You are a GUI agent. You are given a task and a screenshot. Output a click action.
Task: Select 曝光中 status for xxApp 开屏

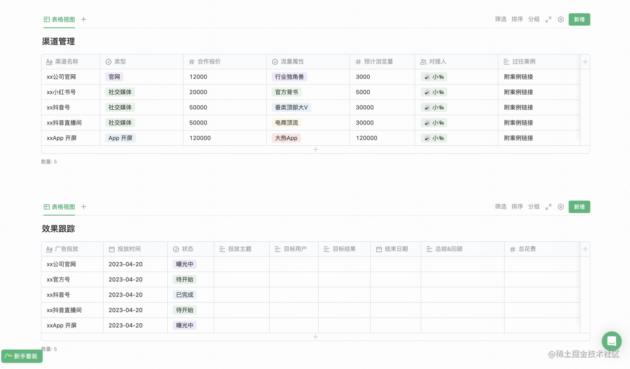[x=185, y=325]
